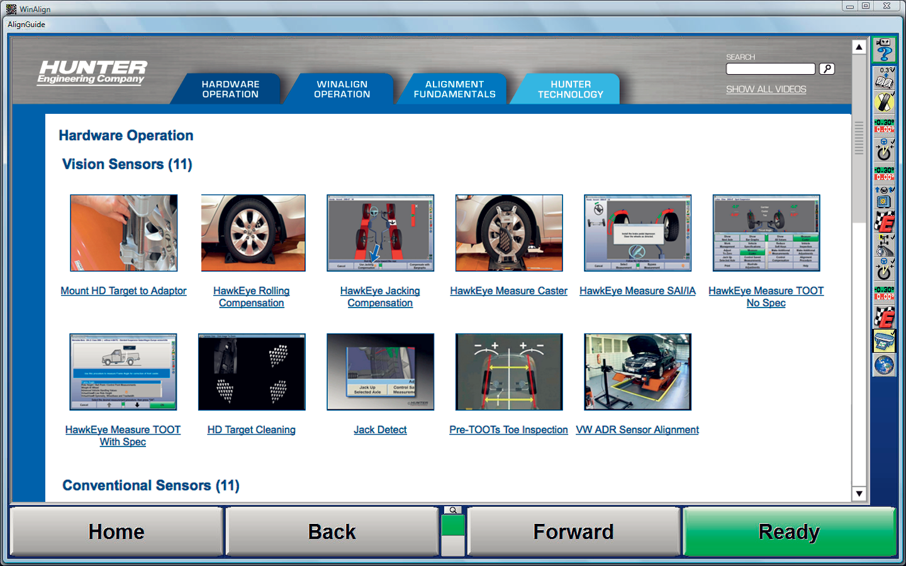Click the search magnifier button
906x566 pixels.
point(827,69)
